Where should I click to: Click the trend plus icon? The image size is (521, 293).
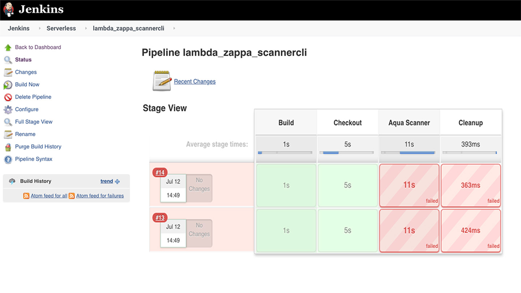point(117,182)
